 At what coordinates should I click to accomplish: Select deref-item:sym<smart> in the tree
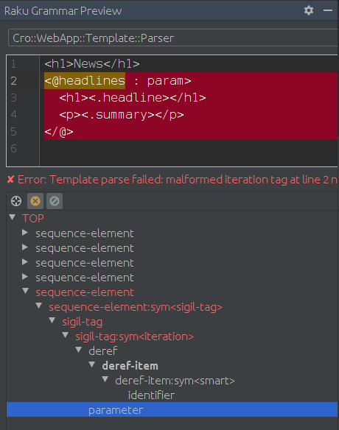(x=175, y=381)
